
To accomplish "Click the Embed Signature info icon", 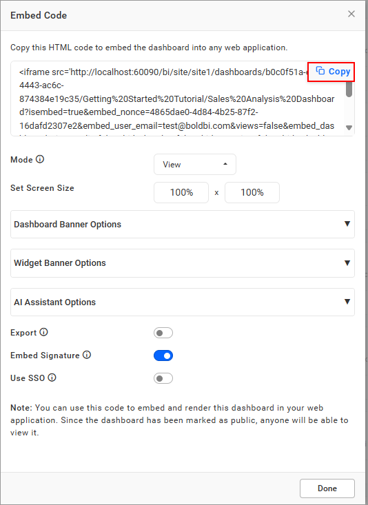I will click(x=87, y=355).
